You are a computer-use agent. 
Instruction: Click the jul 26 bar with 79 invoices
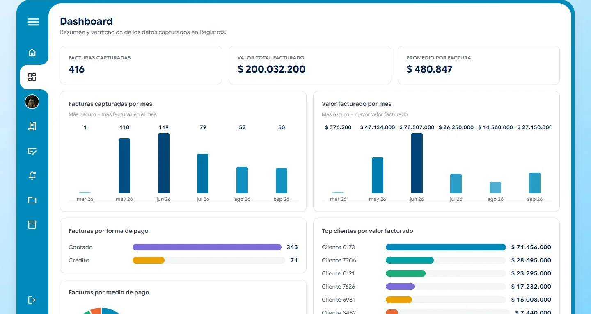coord(203,173)
